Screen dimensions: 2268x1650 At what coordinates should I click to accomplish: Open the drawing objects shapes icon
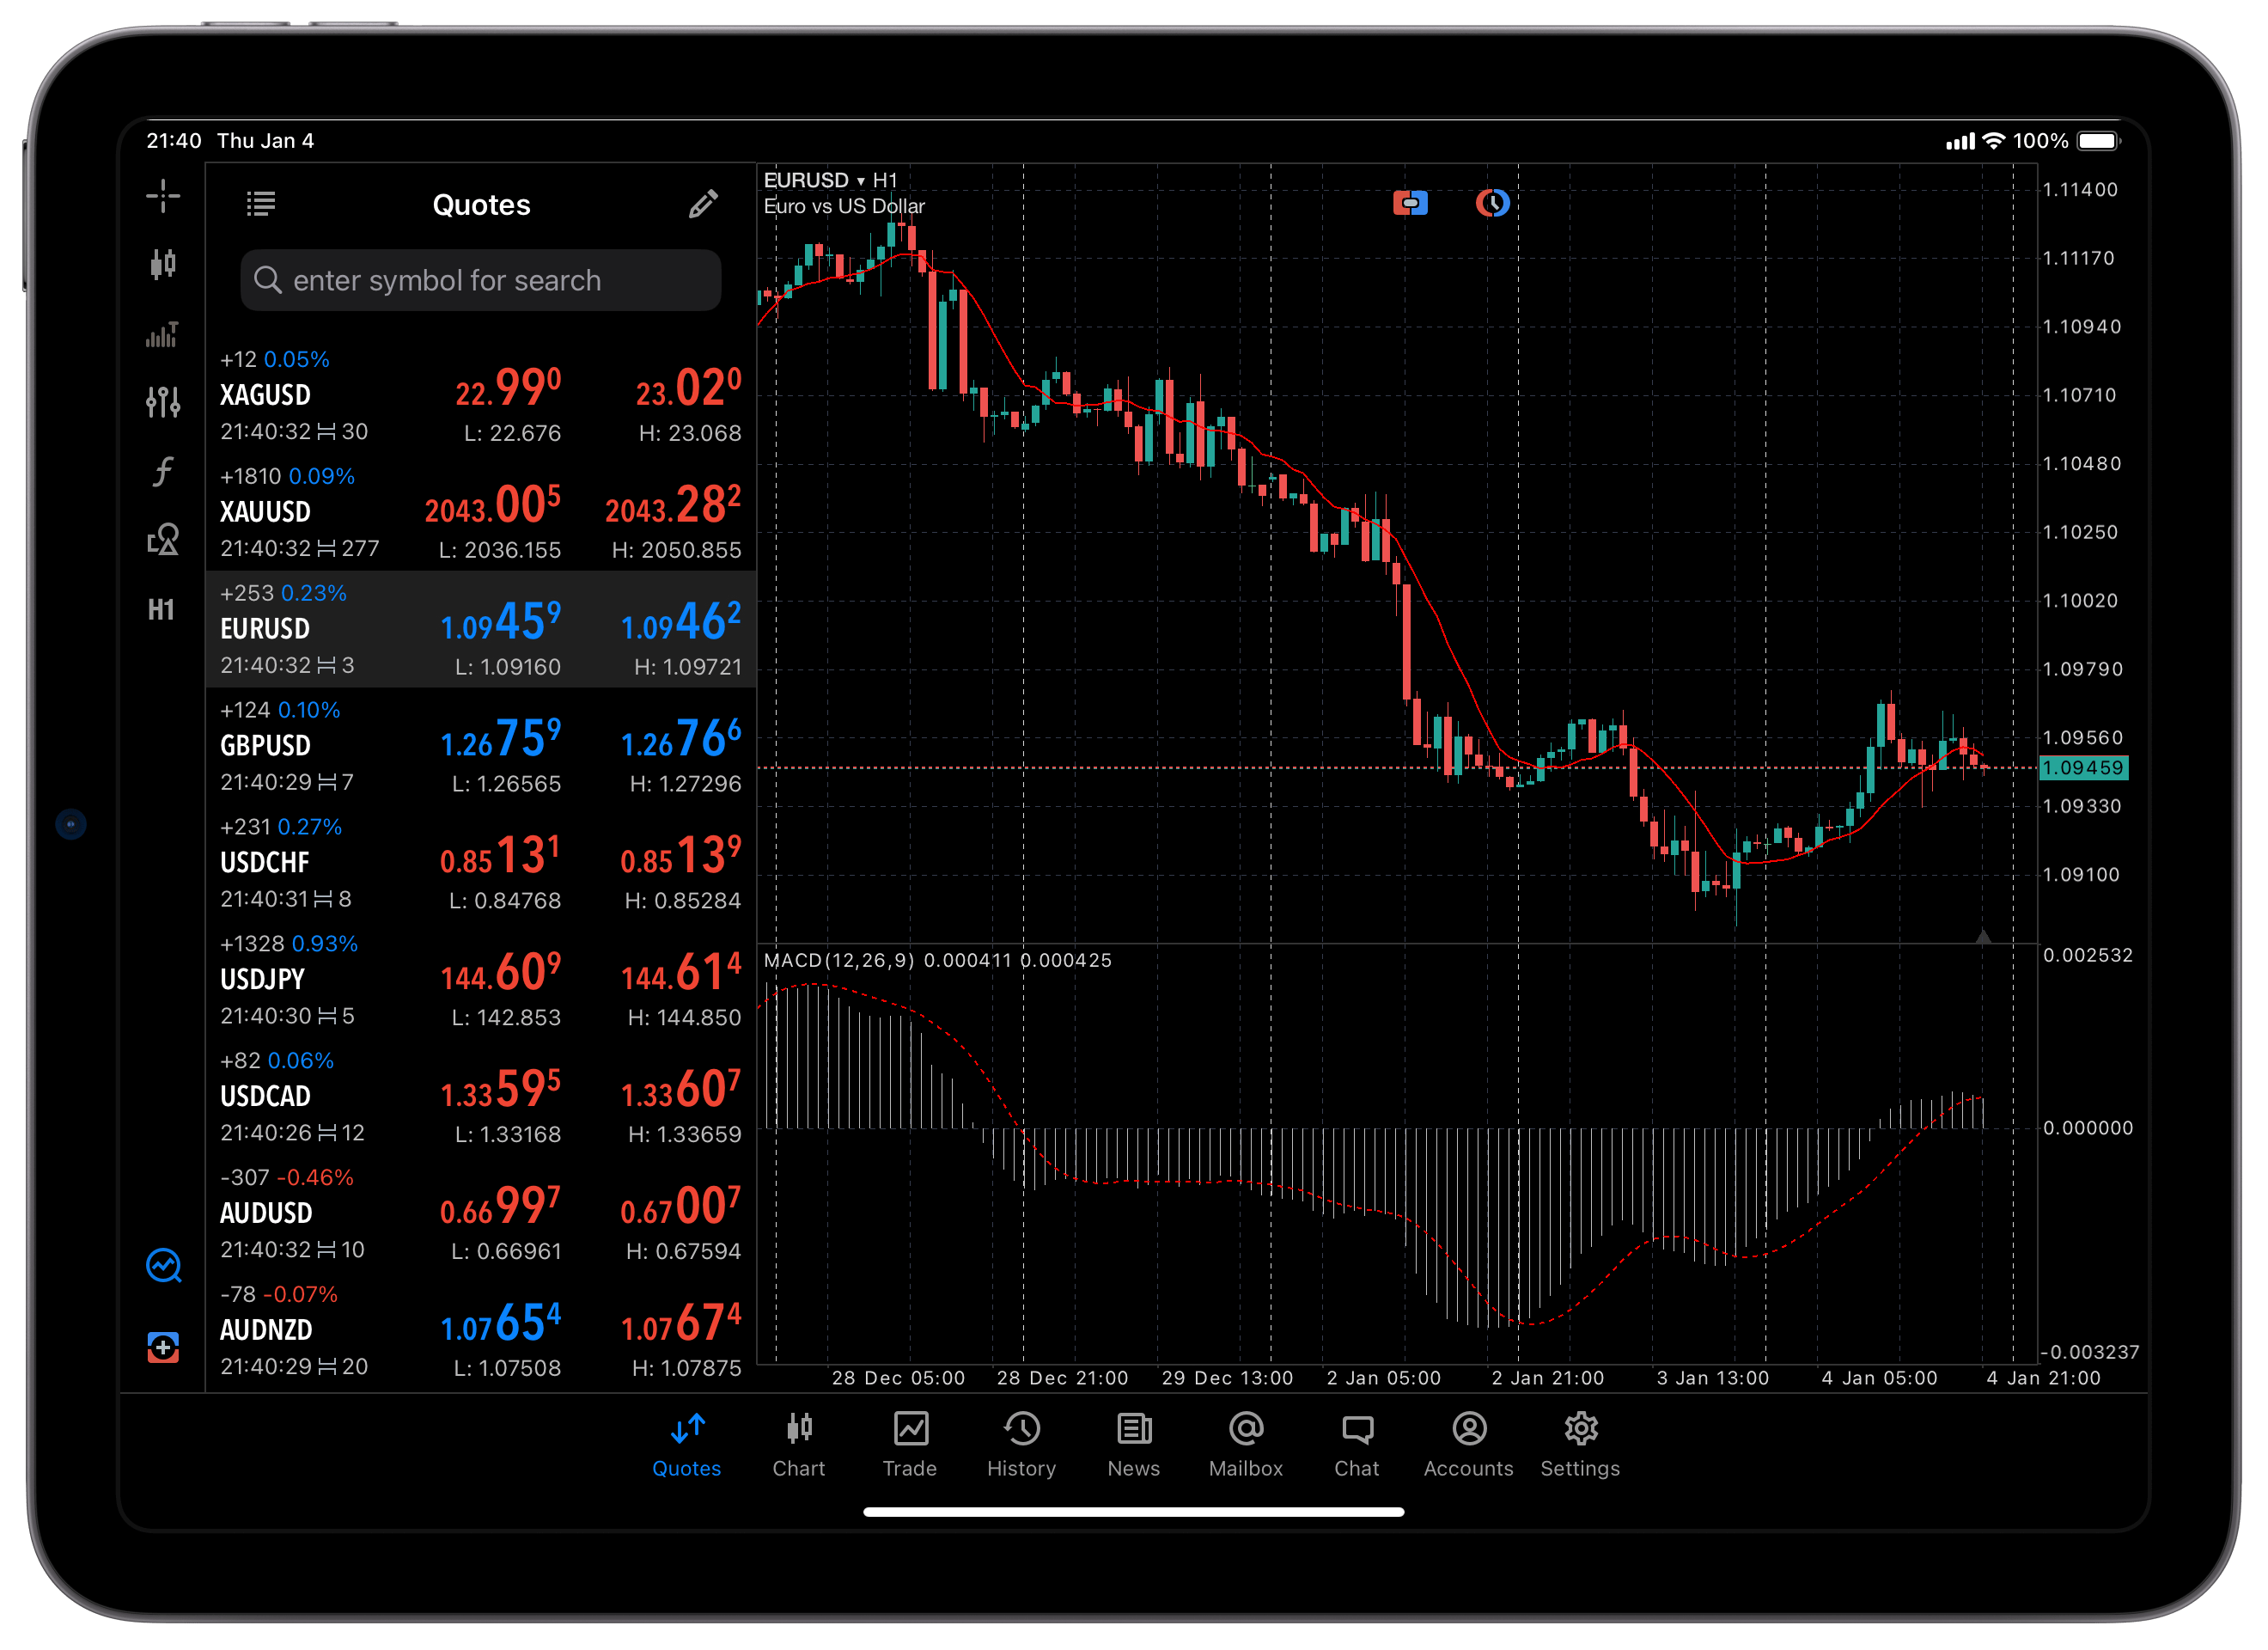[x=163, y=541]
